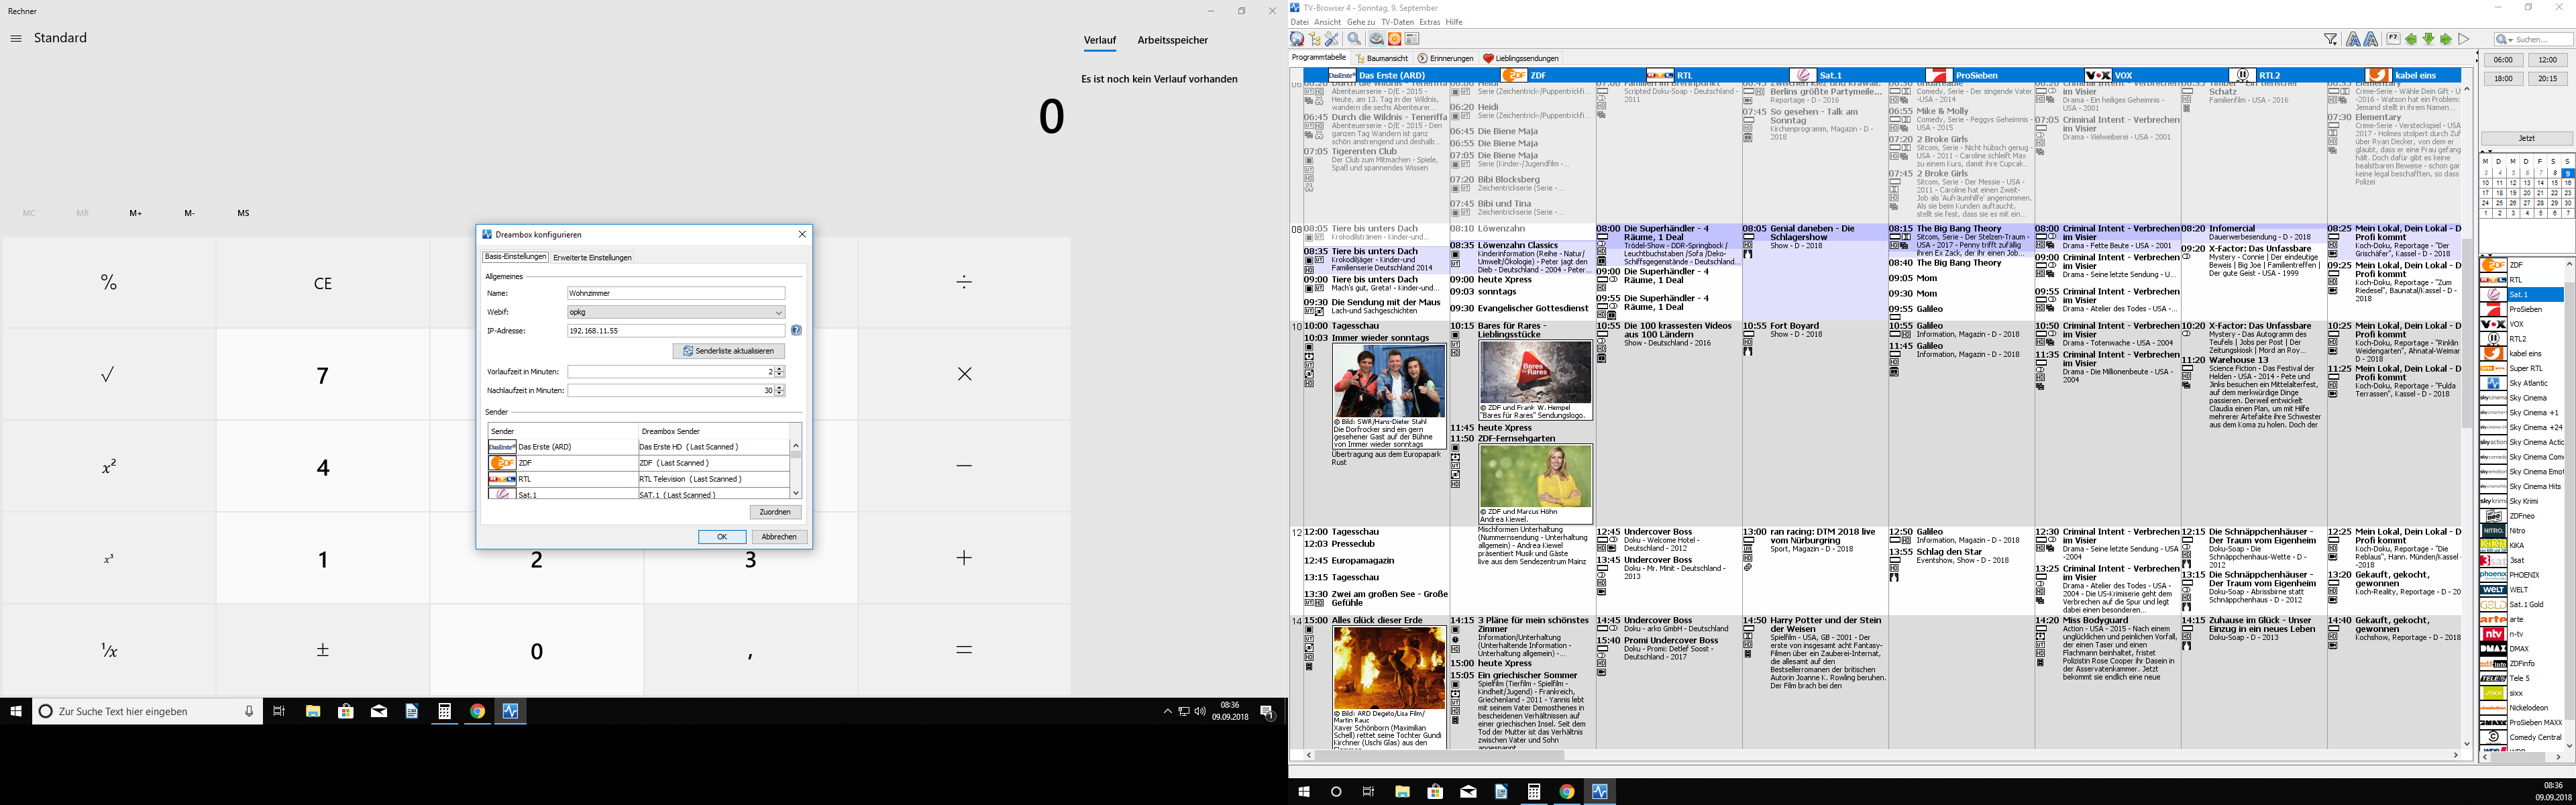Click the F7 key toolbar icon
The image size is (2576, 805).
pyautogui.click(x=2393, y=39)
